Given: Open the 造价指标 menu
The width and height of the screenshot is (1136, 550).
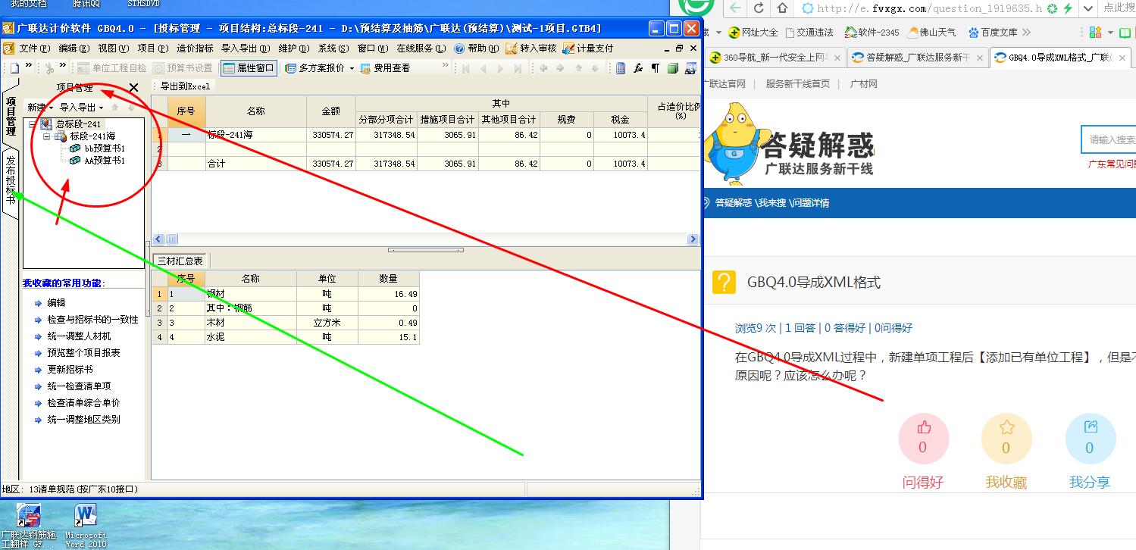Looking at the screenshot, I should tap(195, 48).
